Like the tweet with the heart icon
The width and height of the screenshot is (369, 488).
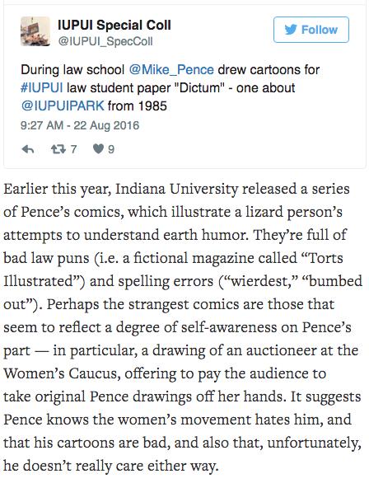tap(98, 149)
